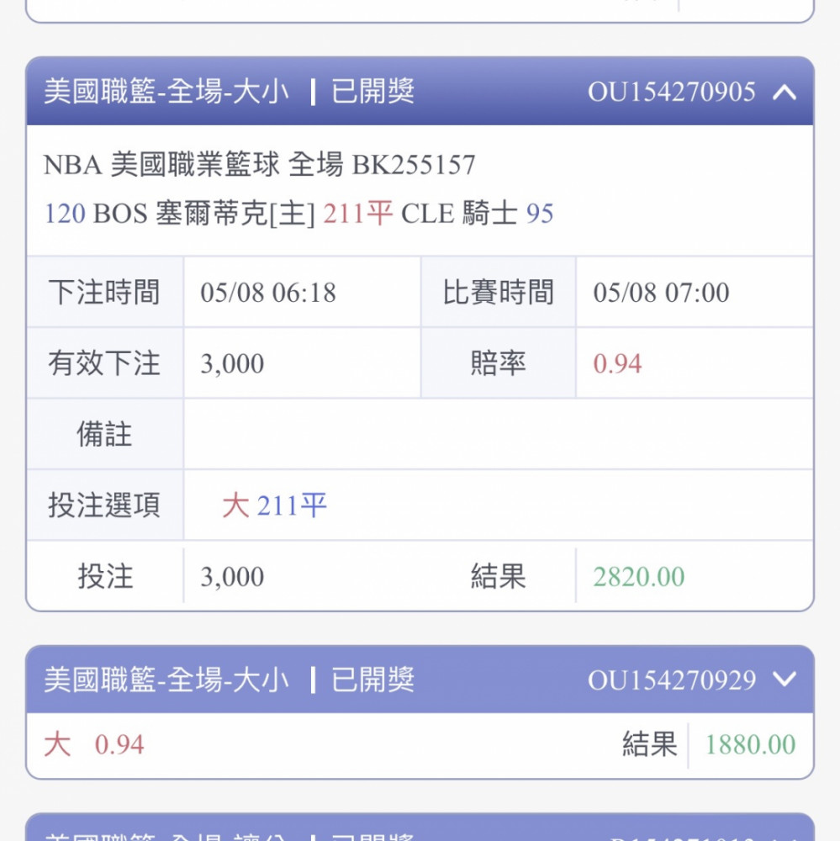The width and height of the screenshot is (840, 841).
Task: Collapse the OU154270905 bet record
Action: [x=784, y=92]
